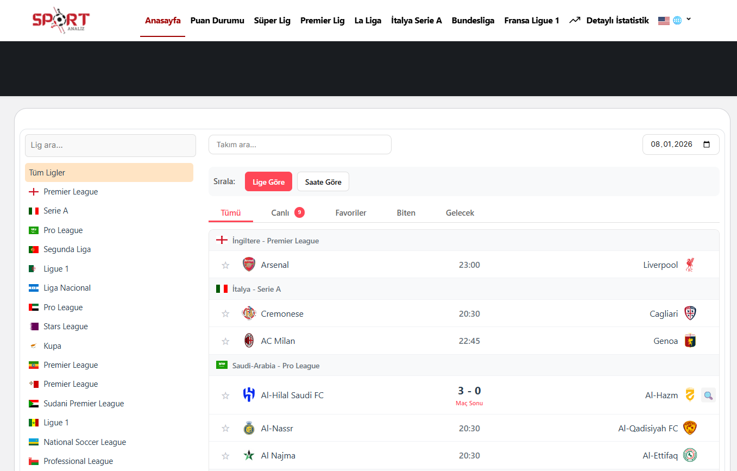The image size is (737, 471).
Task: Click the Maç Sonu status label
Action: [469, 404]
